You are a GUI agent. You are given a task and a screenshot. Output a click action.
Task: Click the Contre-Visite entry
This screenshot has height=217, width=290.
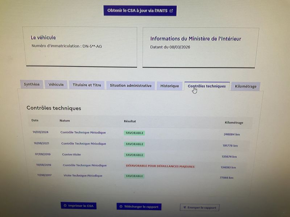pyautogui.click(x=71, y=154)
